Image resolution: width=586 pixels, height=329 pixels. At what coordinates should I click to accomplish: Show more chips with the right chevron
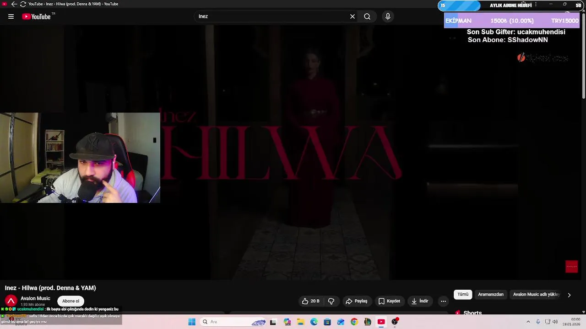(x=569, y=295)
